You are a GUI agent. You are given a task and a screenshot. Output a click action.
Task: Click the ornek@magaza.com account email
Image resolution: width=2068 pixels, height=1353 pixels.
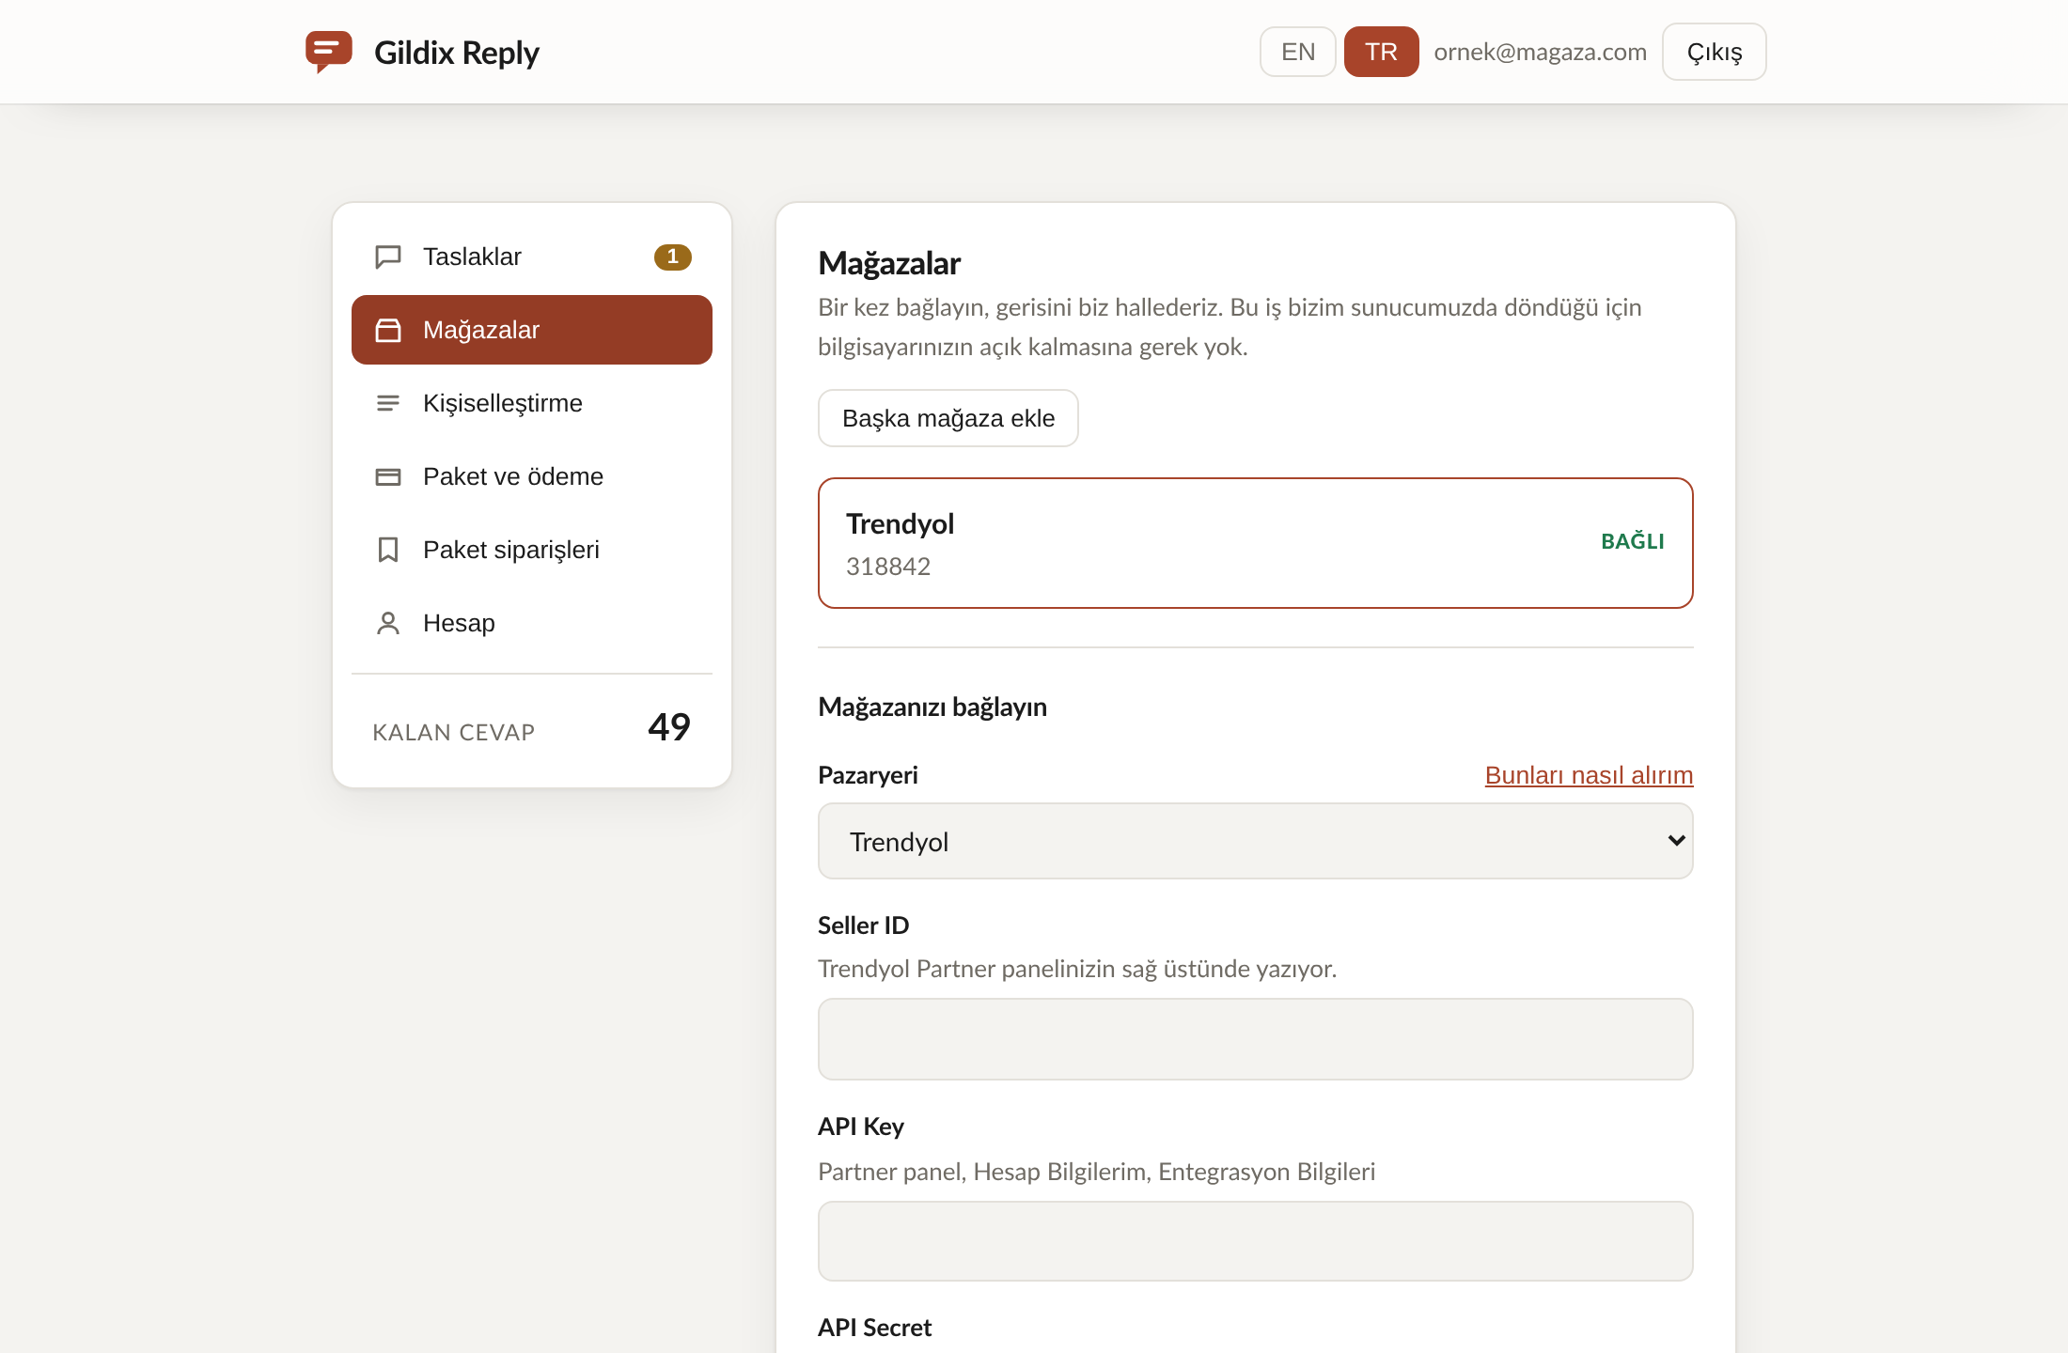[1541, 52]
